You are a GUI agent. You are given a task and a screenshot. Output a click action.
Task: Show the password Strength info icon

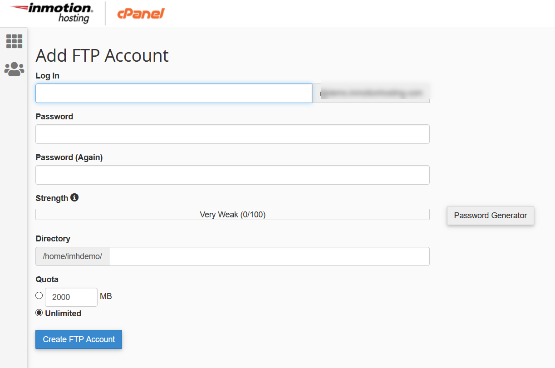pyautogui.click(x=74, y=198)
